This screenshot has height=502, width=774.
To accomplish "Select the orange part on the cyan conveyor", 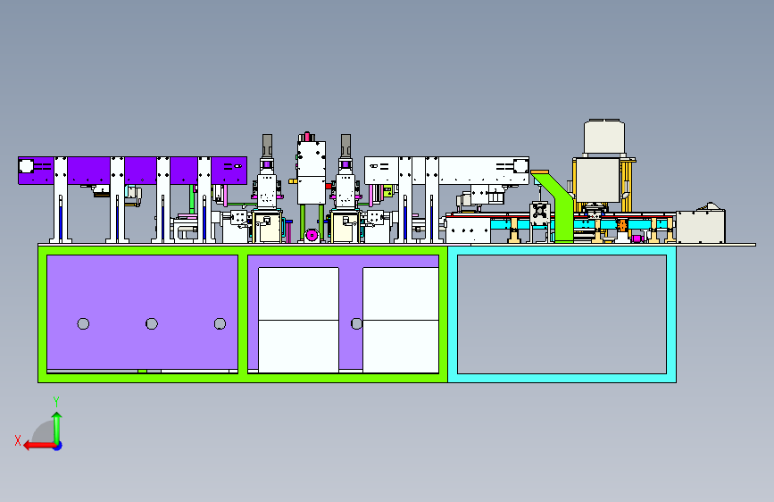I will (x=622, y=225).
